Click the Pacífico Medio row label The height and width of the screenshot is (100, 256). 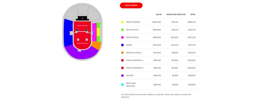point(133,22)
